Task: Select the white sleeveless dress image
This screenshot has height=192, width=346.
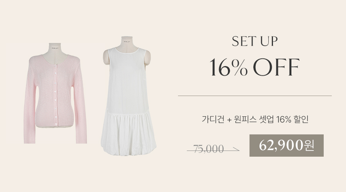Action: click(128, 96)
